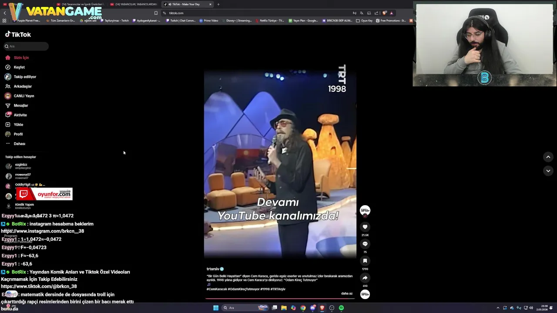The image size is (557, 313).
Task: Open followed account Kimlik Yapım
Action: [20, 206]
